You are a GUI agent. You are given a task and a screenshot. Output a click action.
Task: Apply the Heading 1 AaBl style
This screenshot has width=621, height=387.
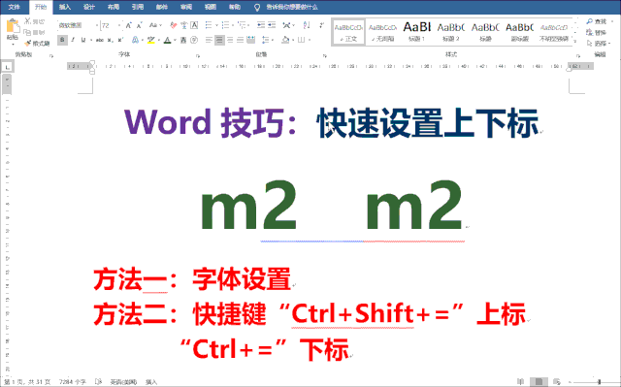coord(416,32)
